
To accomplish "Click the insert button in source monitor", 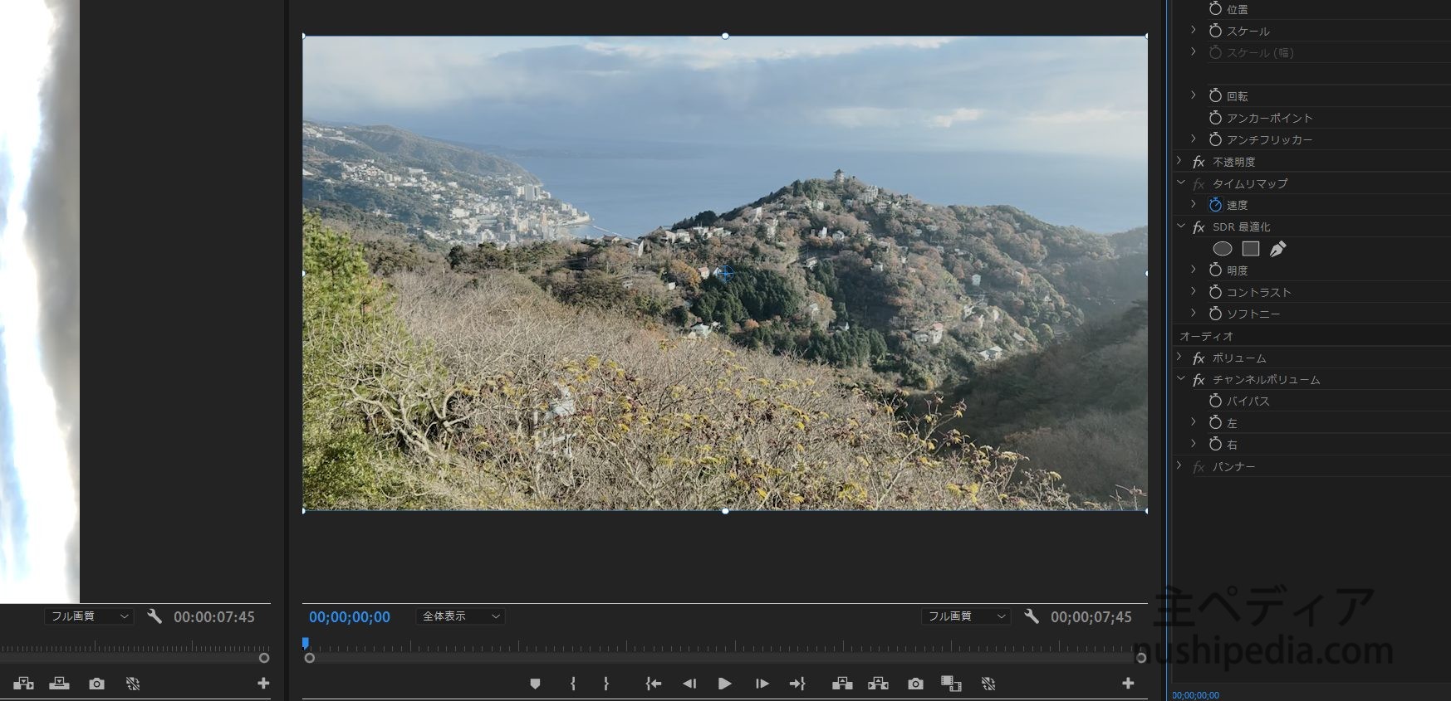I will point(23,684).
